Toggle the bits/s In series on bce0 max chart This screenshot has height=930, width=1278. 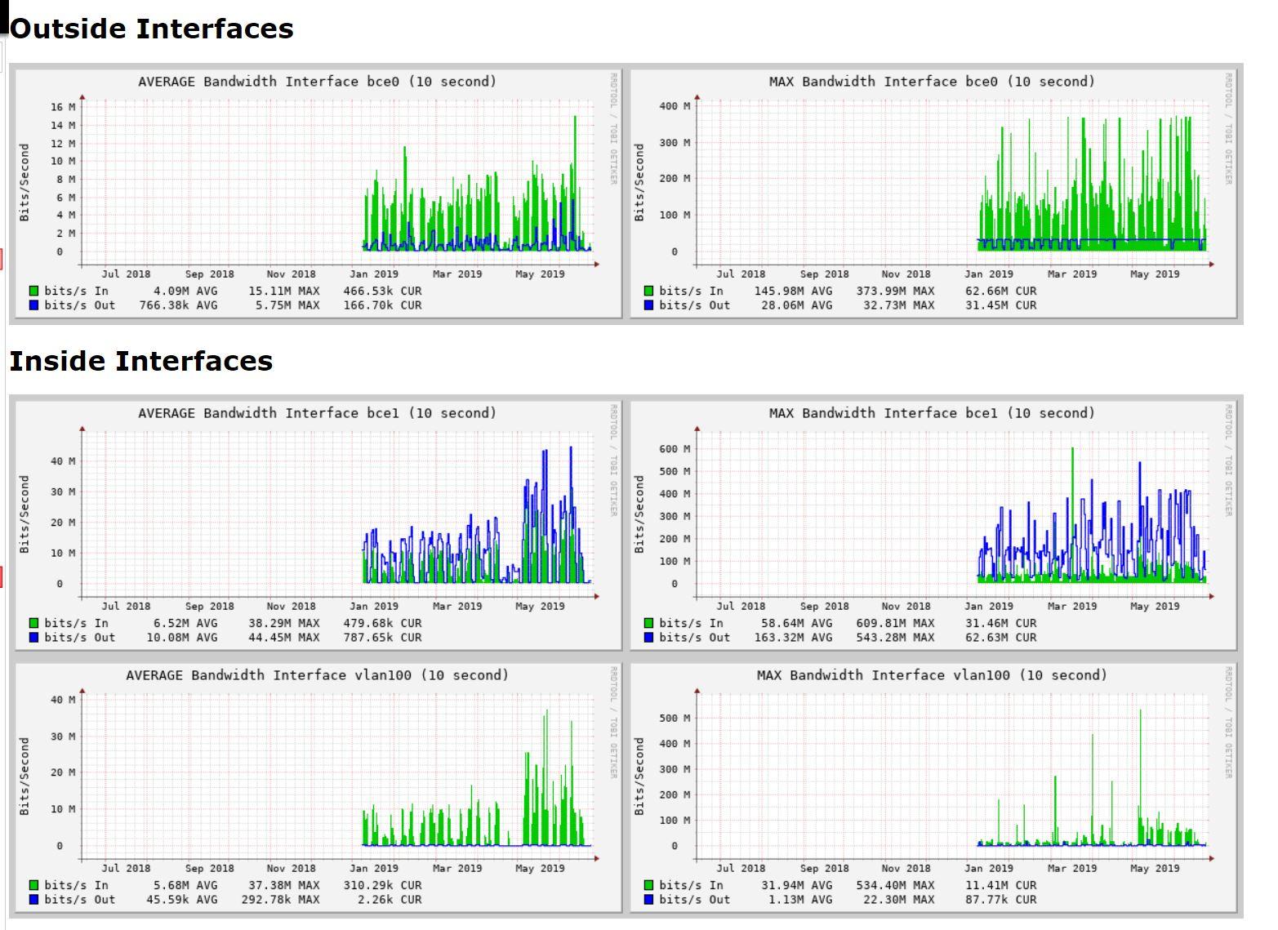[649, 290]
